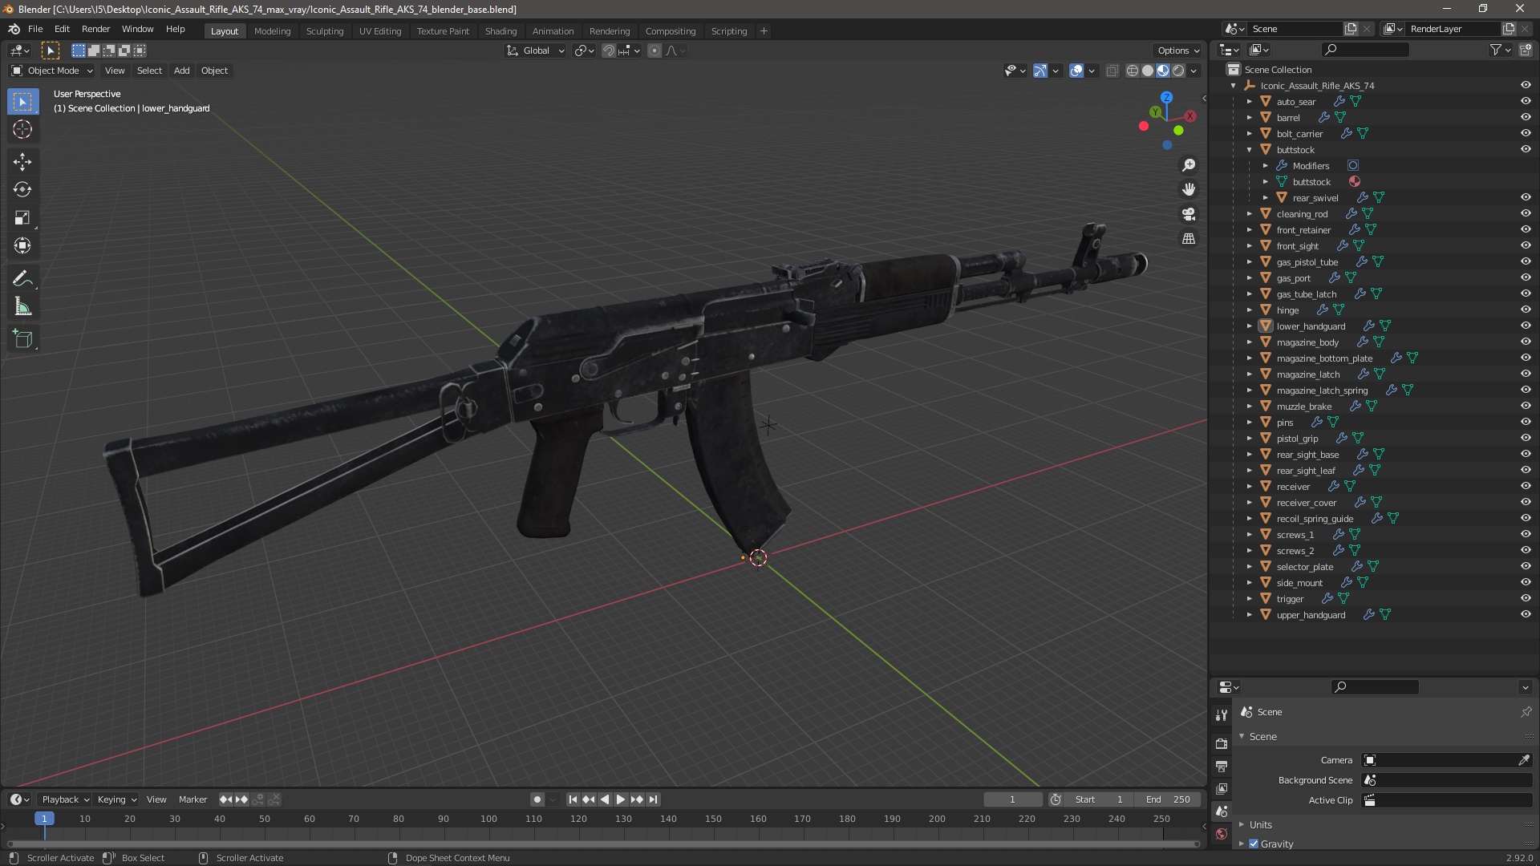Toggle the scene properties pin icon
This screenshot has width=1540, height=866.
[x=1526, y=712]
